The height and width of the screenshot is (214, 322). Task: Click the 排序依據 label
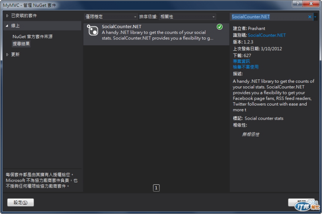(148, 17)
